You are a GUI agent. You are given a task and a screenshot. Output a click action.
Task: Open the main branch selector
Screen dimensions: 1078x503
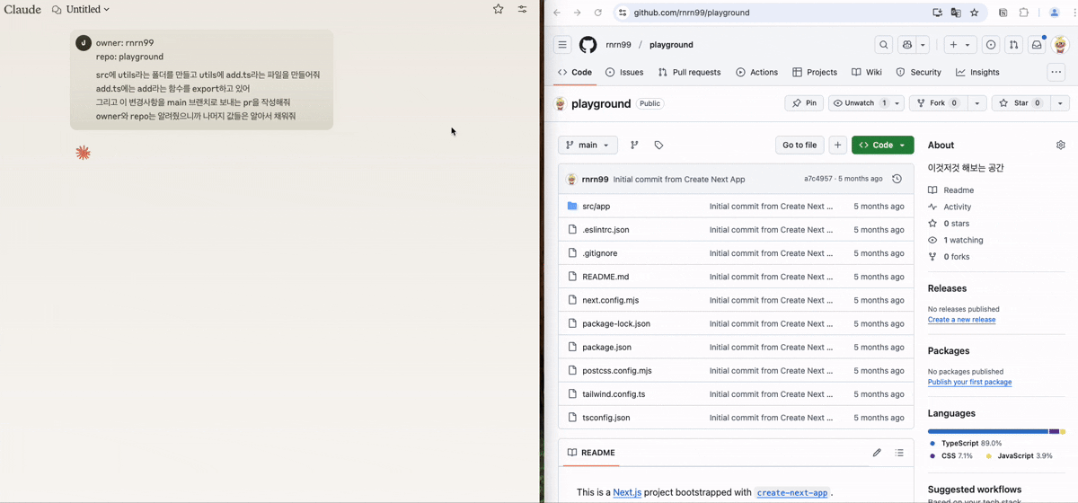(588, 145)
